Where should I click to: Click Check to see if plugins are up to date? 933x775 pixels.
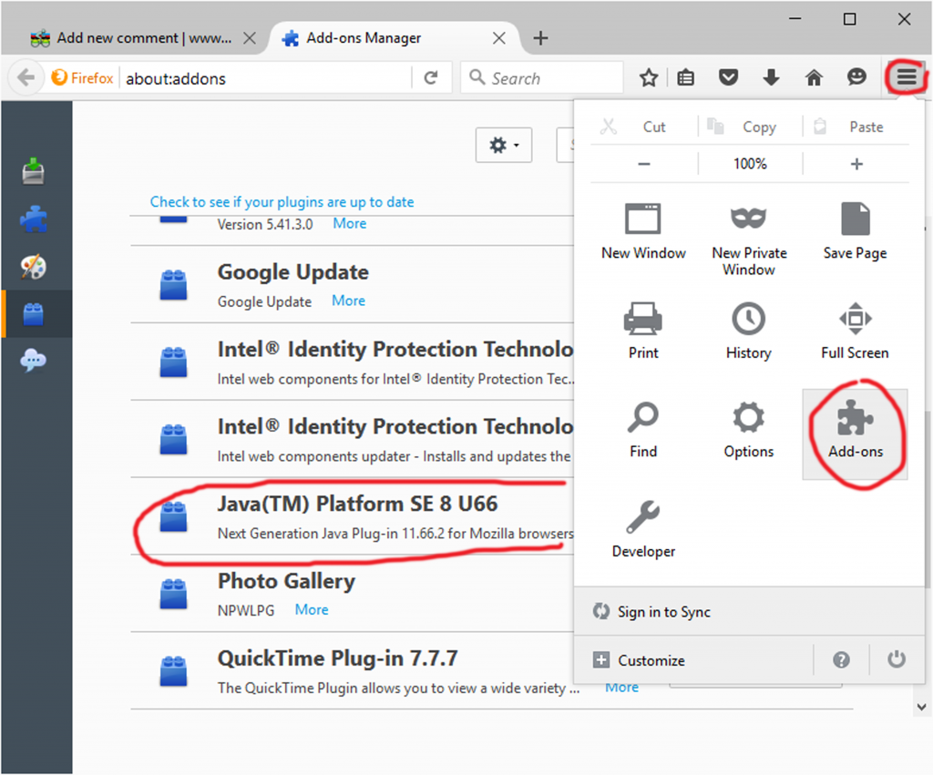[282, 201]
